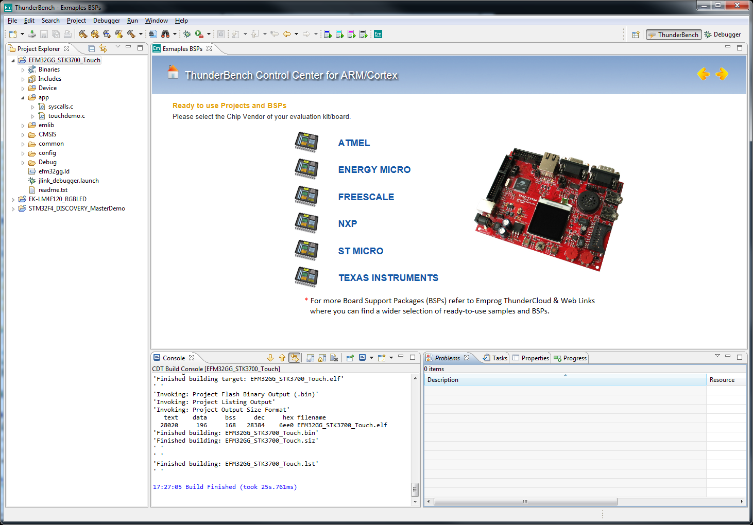The width and height of the screenshot is (753, 525).
Task: Expand the EK-LM4F120_RGBLED project node
Action: tap(13, 199)
